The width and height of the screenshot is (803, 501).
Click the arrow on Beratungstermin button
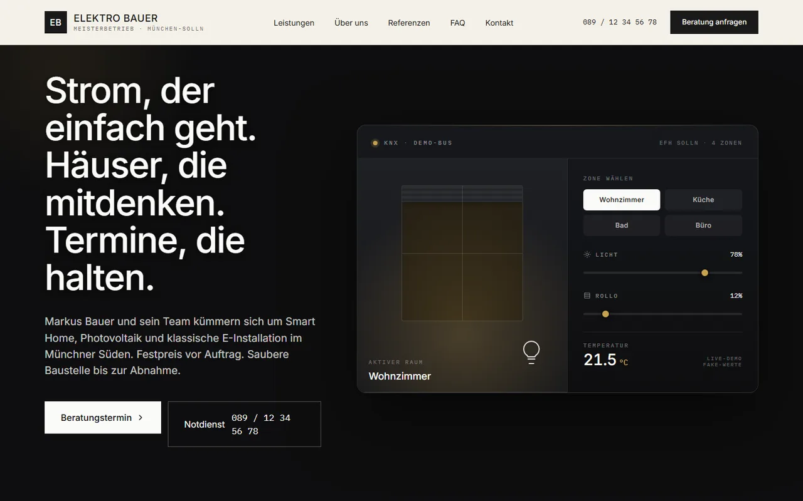point(141,418)
